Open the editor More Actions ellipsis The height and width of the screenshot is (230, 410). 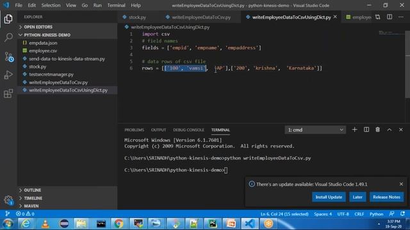[x=401, y=17]
